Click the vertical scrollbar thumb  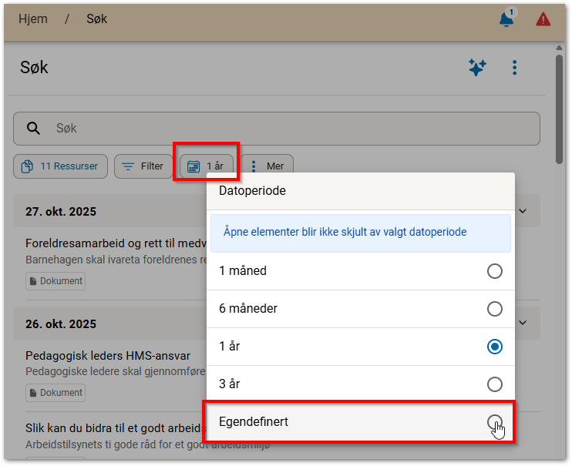[559, 108]
